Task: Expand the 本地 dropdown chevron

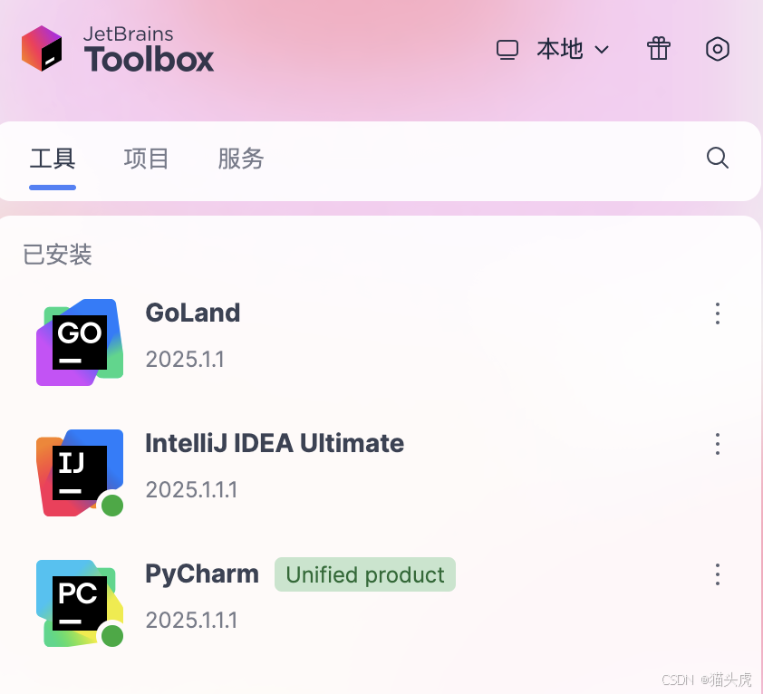Action: point(602,50)
